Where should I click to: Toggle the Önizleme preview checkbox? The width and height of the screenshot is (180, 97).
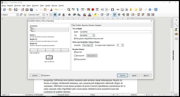(x=42, y=75)
